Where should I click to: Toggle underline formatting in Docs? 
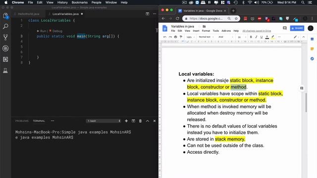(x=262, y=37)
